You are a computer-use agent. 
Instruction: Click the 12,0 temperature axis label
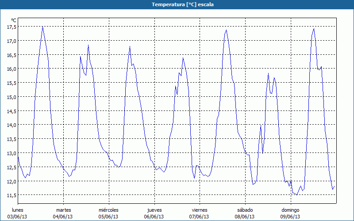point(11,181)
